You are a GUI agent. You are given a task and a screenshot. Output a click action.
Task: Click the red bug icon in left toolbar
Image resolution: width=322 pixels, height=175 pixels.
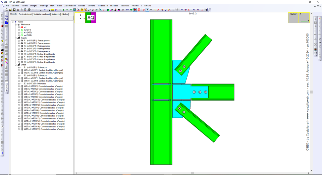2,26
